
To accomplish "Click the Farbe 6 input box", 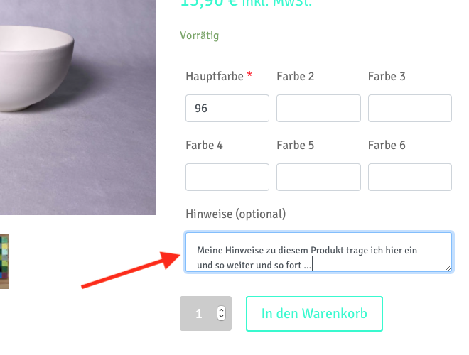I will point(410,177).
